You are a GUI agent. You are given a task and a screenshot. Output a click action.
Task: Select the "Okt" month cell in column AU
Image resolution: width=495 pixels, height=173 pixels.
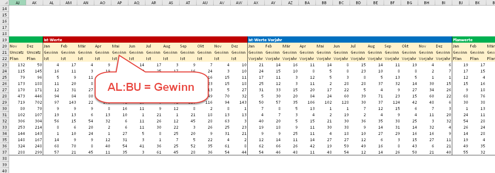click(x=205, y=46)
